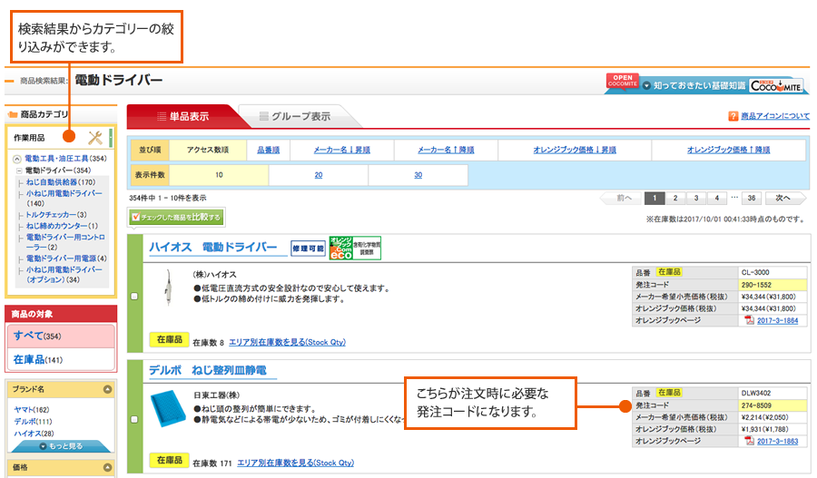
Task: Select ねじ自動供給器(170) category
Action: click(x=61, y=181)
